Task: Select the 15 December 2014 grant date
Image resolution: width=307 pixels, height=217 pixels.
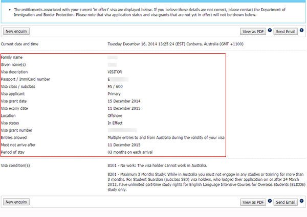Action: click(124, 101)
